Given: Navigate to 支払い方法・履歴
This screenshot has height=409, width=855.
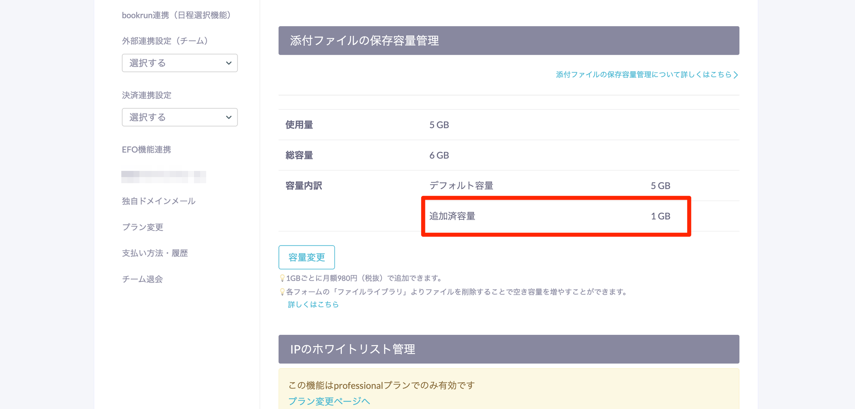Looking at the screenshot, I should coord(155,253).
